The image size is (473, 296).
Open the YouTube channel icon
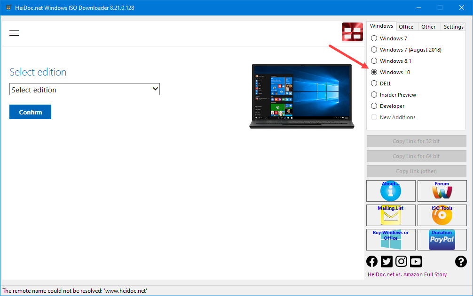pos(415,261)
